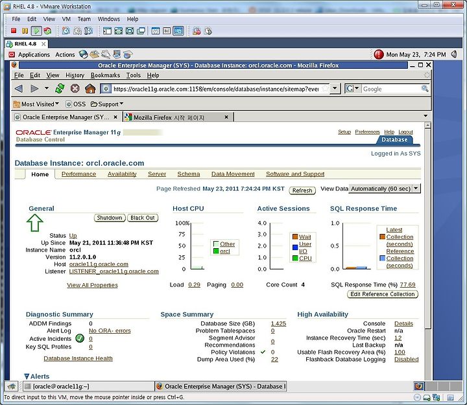Open Firefox Tools menu
Image resolution: width=467 pixels, height=405 pixels.
[x=133, y=75]
